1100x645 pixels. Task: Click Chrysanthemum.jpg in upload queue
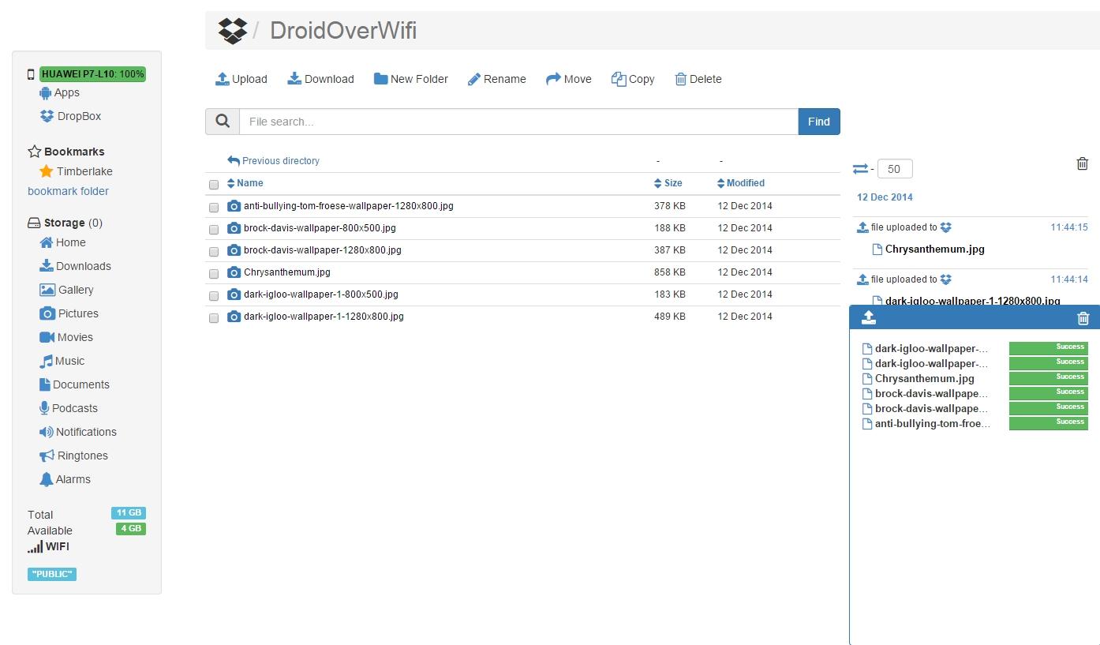coord(924,378)
